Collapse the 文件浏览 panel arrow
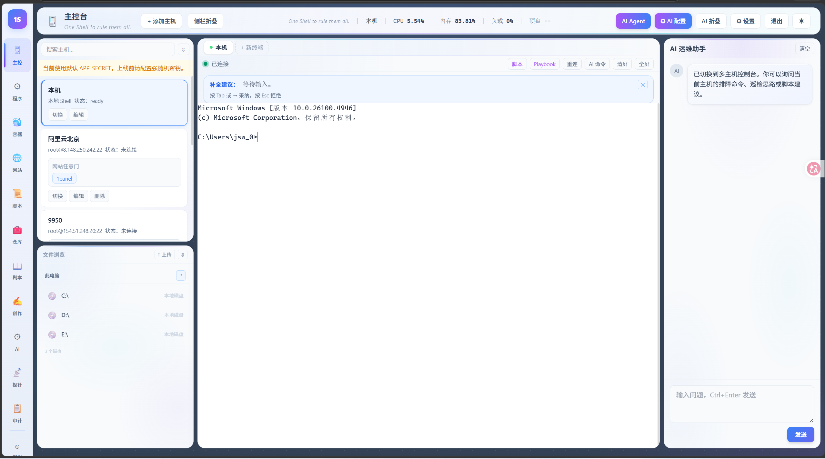The image size is (825, 459). (183, 254)
